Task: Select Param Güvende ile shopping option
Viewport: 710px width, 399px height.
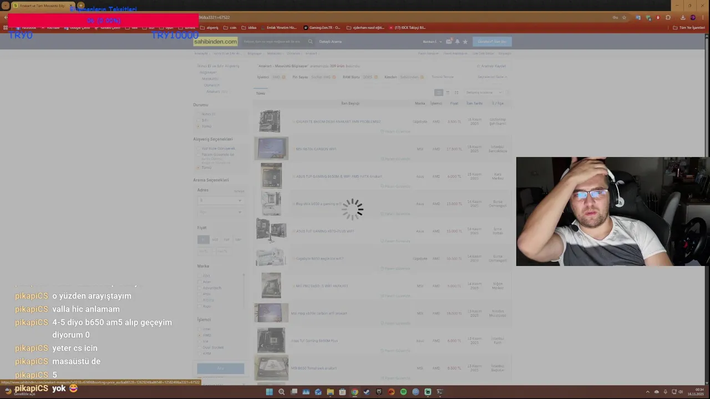Action: click(199, 155)
